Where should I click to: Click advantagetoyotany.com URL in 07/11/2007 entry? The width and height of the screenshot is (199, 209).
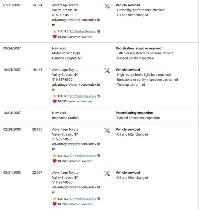76,22
